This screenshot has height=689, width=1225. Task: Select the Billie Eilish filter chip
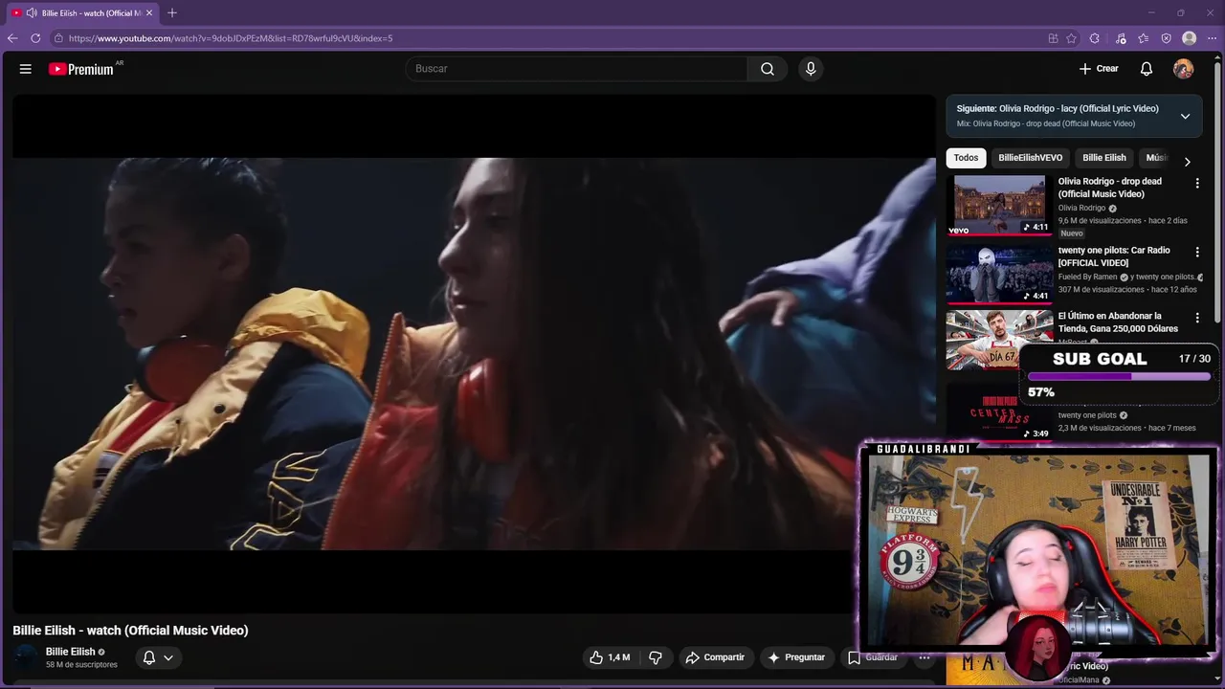(x=1103, y=158)
